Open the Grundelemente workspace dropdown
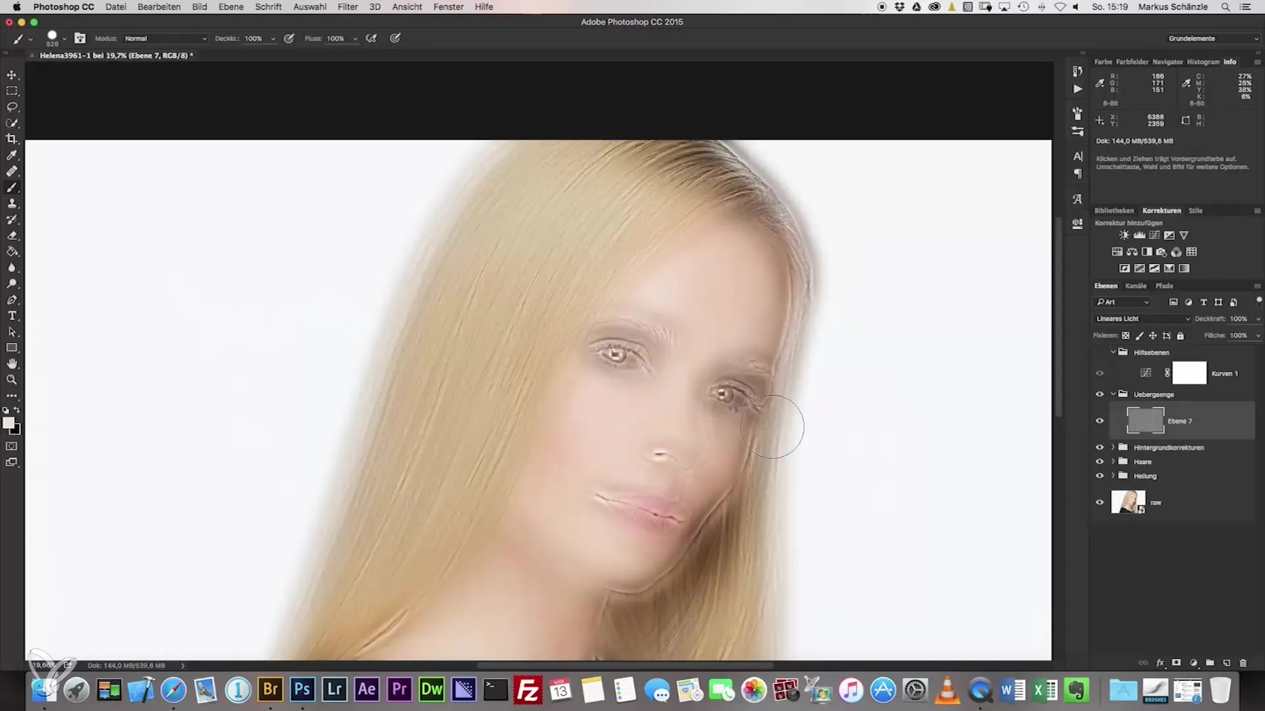The width and height of the screenshot is (1265, 711). (x=1213, y=38)
